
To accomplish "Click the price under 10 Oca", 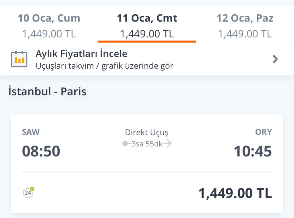I will coord(49,34).
